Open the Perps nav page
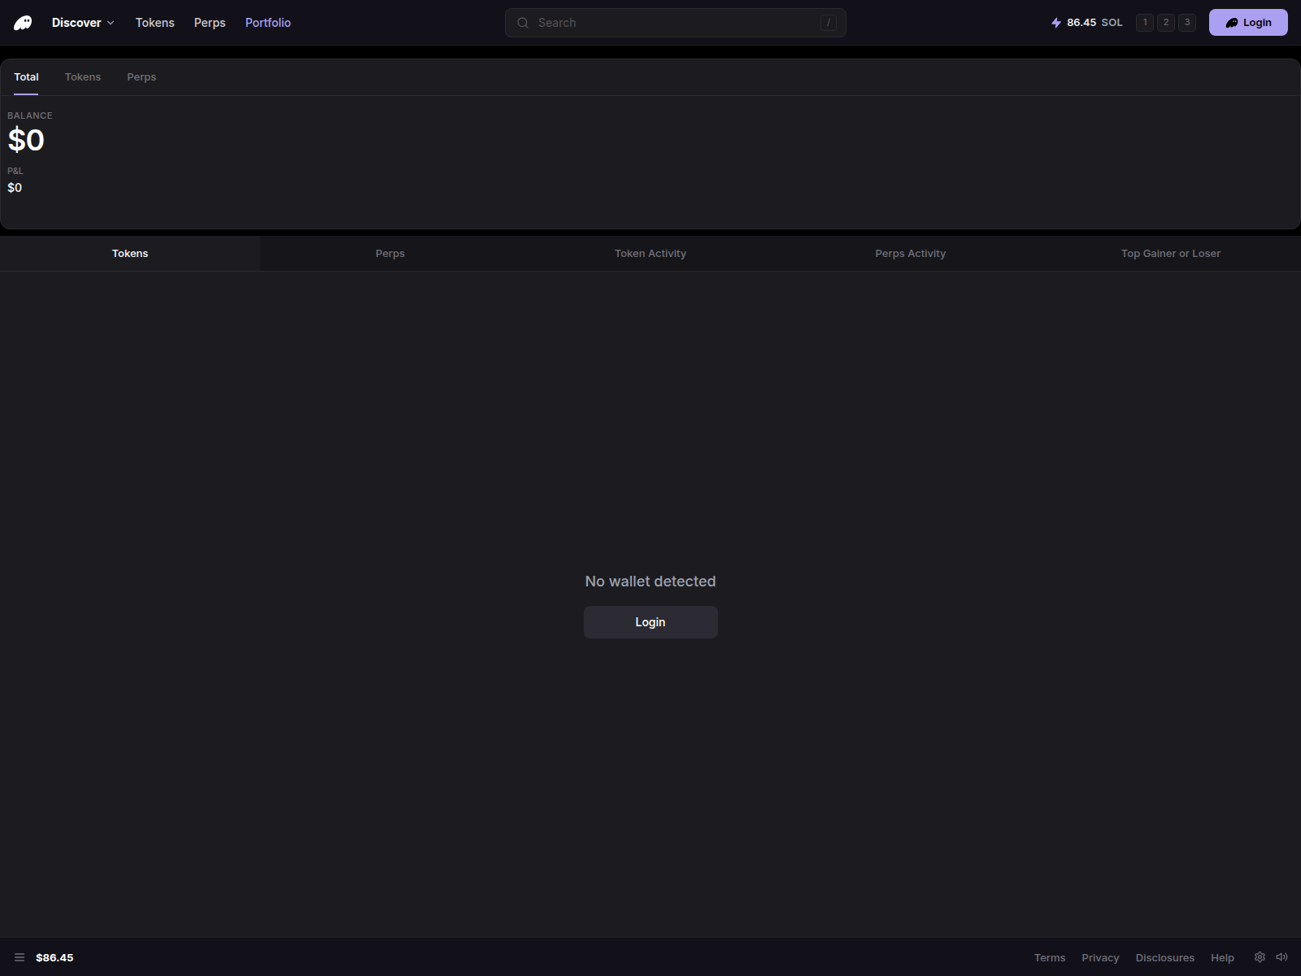Viewport: 1301px width, 976px height. 210,23
